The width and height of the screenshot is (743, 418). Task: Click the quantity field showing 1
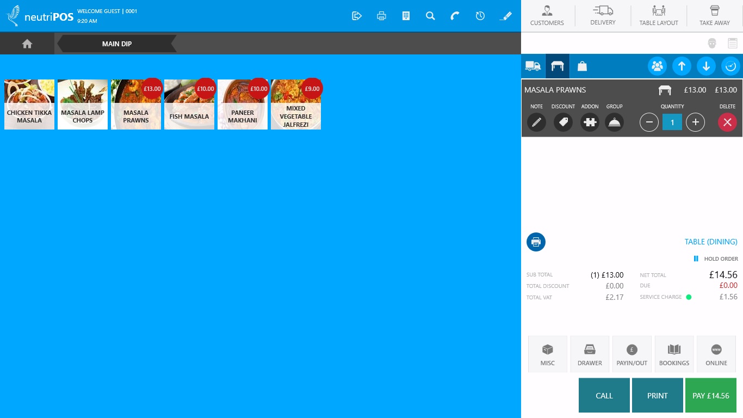(672, 122)
